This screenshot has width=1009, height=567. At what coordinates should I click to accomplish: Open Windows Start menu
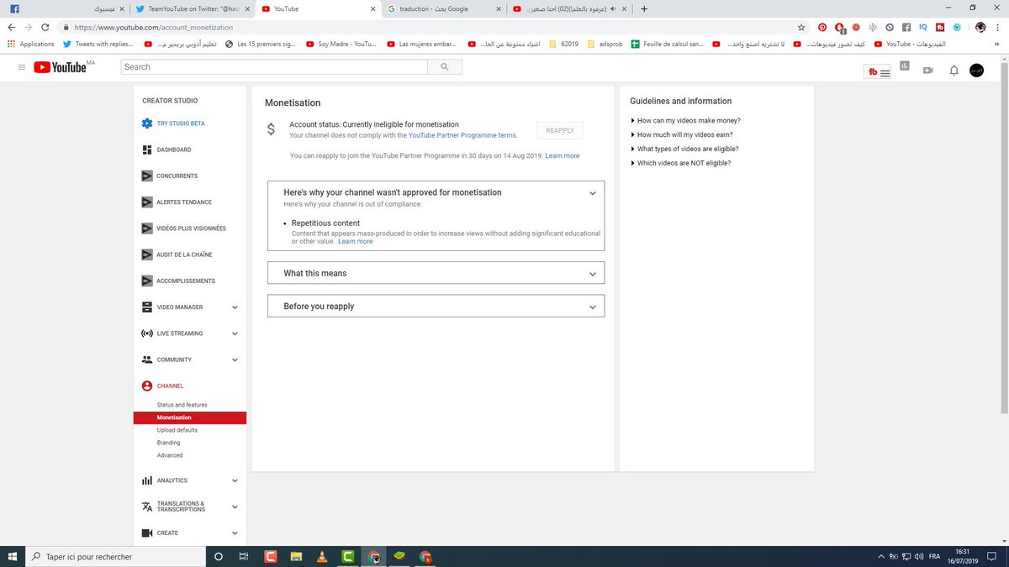pos(12,556)
